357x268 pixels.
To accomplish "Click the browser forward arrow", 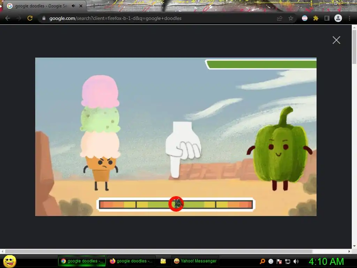I will point(19,18).
